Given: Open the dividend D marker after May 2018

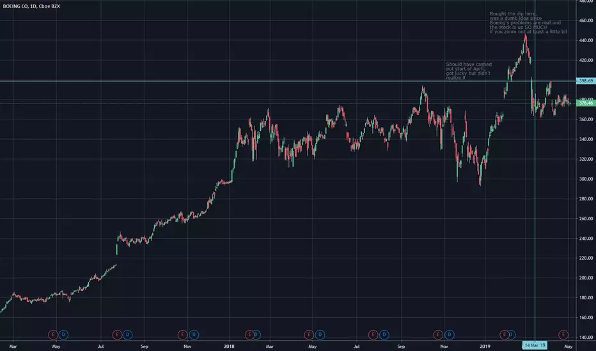Looking at the screenshot, I should coord(320,334).
